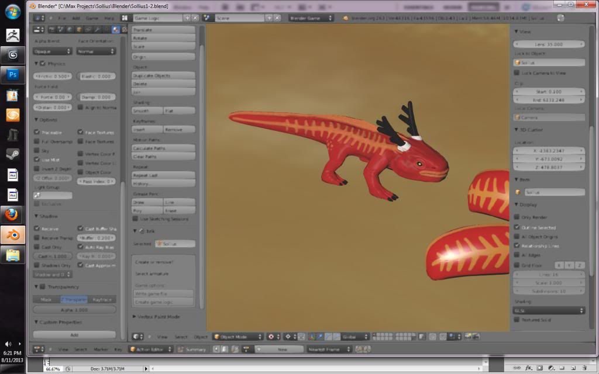Toggle the 3D manipulator widget icon
The image size is (599, 374).
[x=312, y=337]
